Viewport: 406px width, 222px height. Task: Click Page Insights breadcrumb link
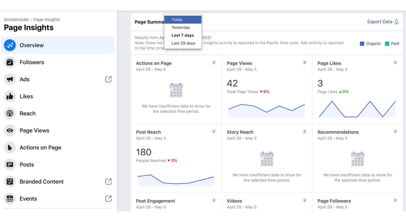tap(47, 19)
